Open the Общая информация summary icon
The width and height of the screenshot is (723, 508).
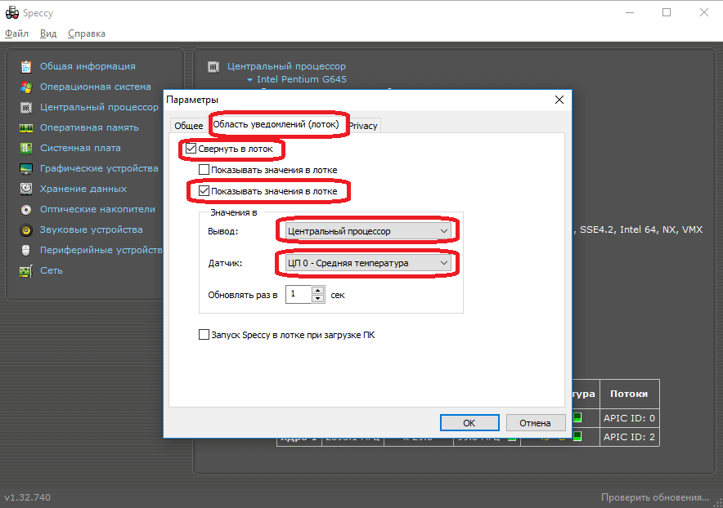[x=25, y=66]
